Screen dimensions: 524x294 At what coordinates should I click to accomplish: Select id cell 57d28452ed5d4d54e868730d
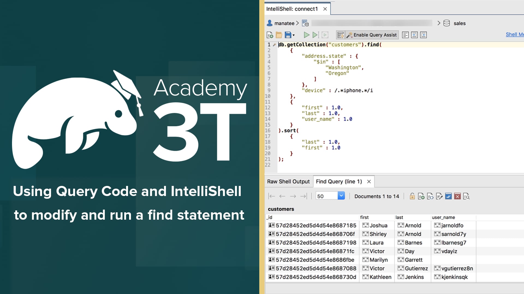[312, 277]
